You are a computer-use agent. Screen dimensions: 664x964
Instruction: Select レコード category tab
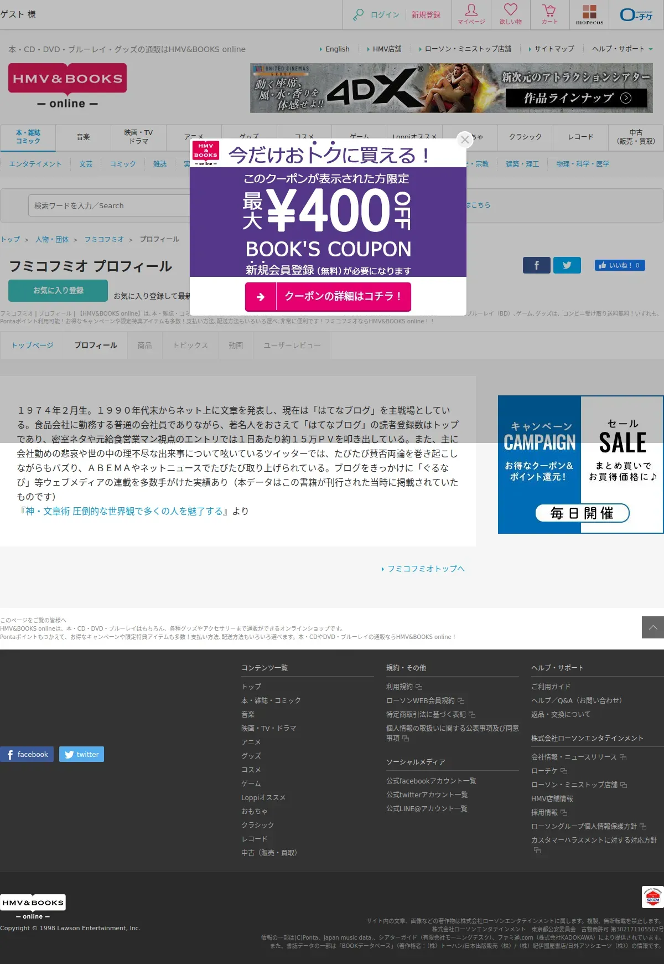pyautogui.click(x=580, y=137)
